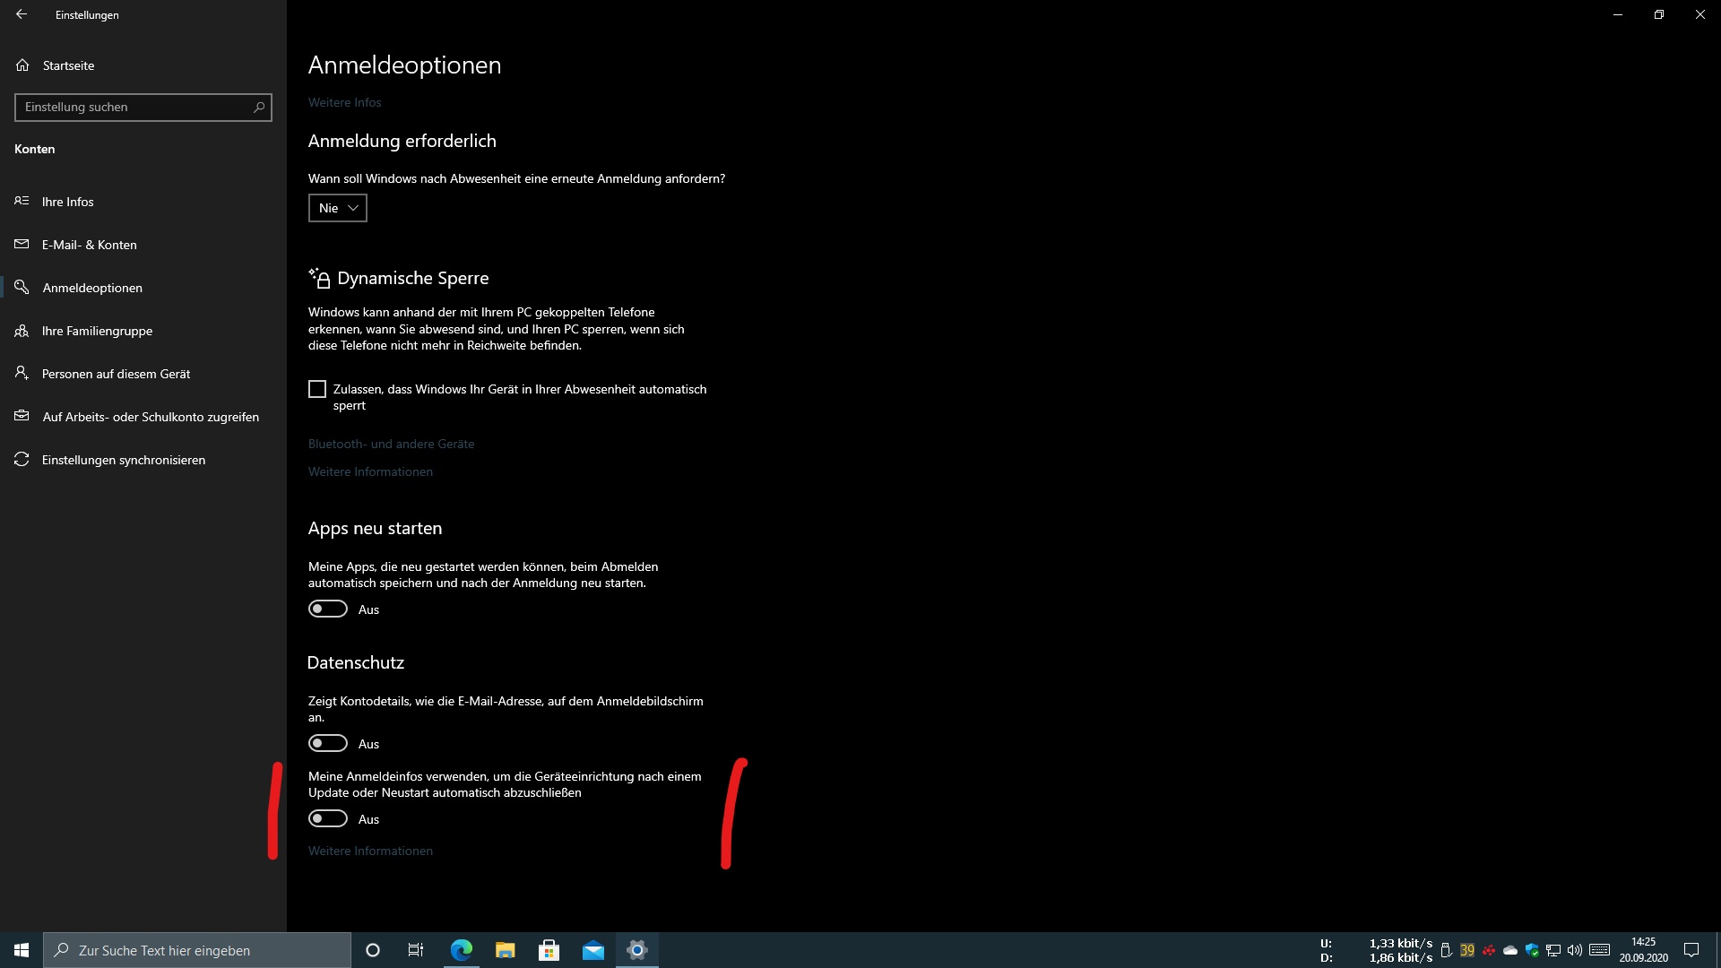Select Ihre Familiengruppe in sidebar
The height and width of the screenshot is (968, 1721).
(x=97, y=331)
